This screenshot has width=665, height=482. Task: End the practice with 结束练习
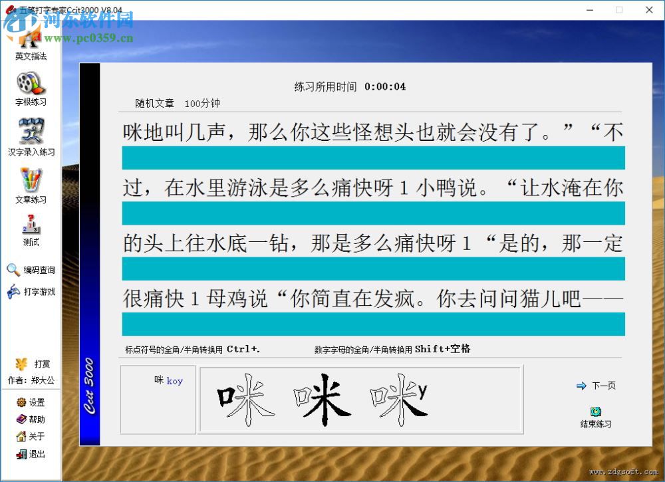click(595, 423)
